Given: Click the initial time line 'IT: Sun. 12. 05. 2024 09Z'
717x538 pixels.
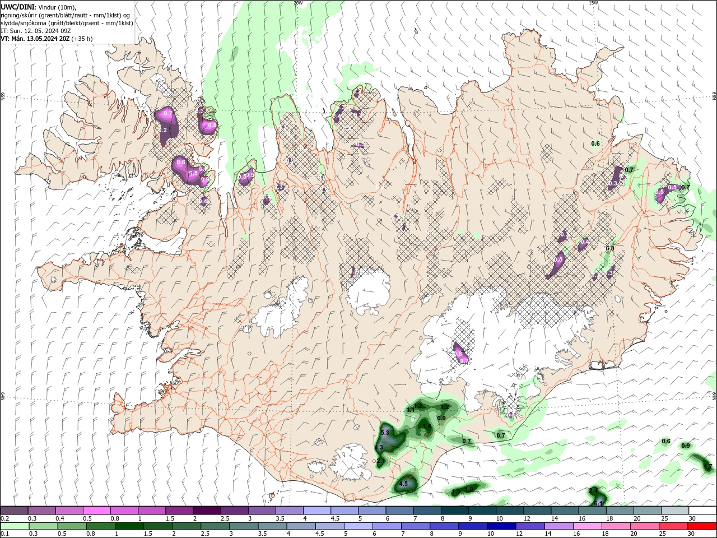Looking at the screenshot, I should [36, 31].
